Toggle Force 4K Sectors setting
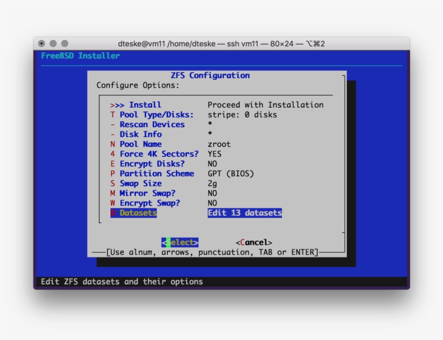Screen dimensions: 443x340 point(159,154)
